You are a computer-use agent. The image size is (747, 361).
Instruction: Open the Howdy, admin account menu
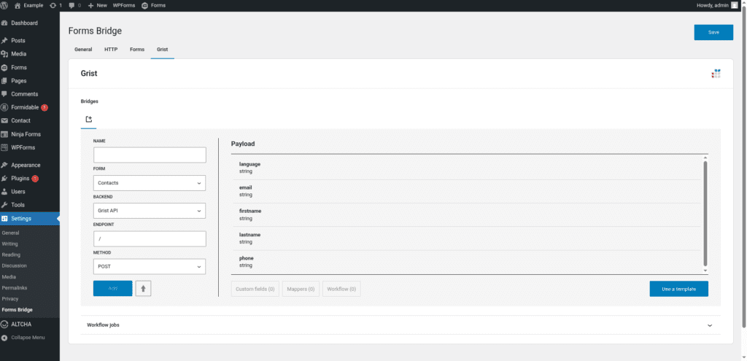[717, 5]
